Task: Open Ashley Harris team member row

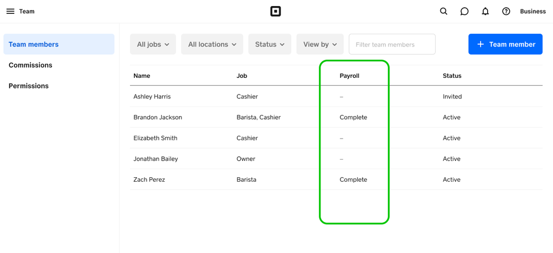Action: click(x=152, y=97)
